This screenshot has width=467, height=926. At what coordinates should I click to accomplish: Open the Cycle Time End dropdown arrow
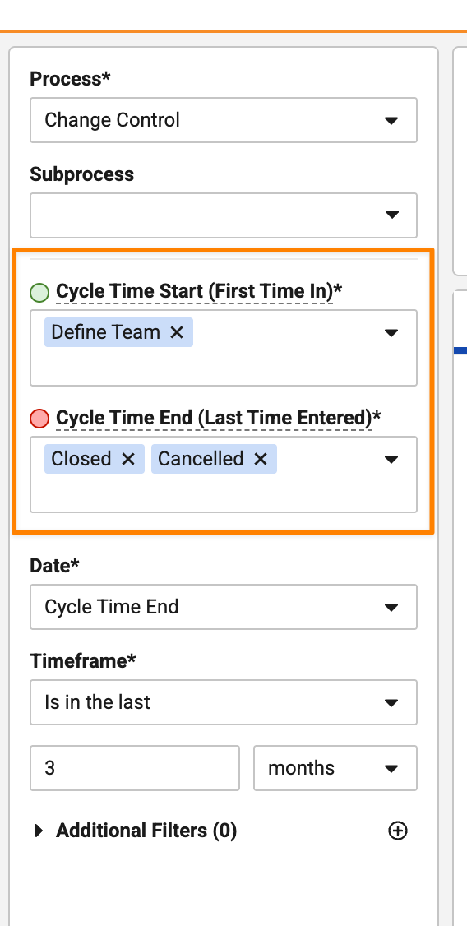pos(391,460)
